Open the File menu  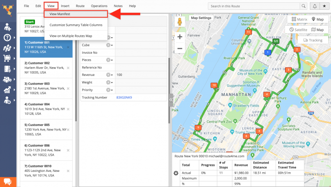pyautogui.click(x=26, y=6)
